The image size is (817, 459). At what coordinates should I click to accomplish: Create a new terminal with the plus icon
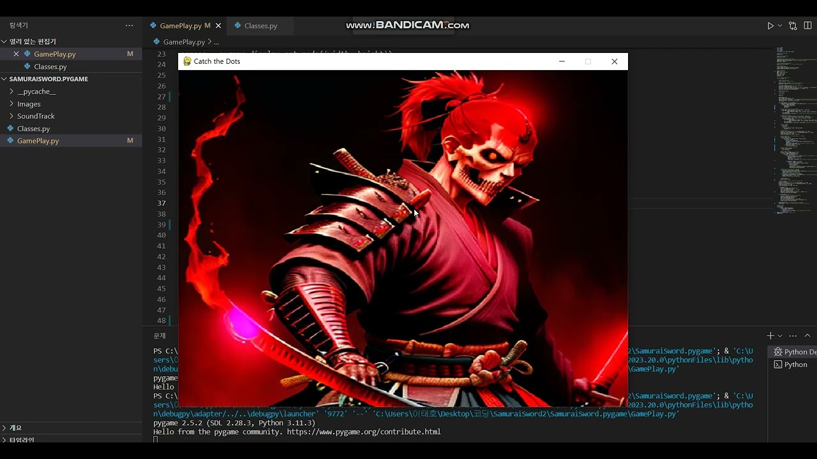tap(770, 336)
